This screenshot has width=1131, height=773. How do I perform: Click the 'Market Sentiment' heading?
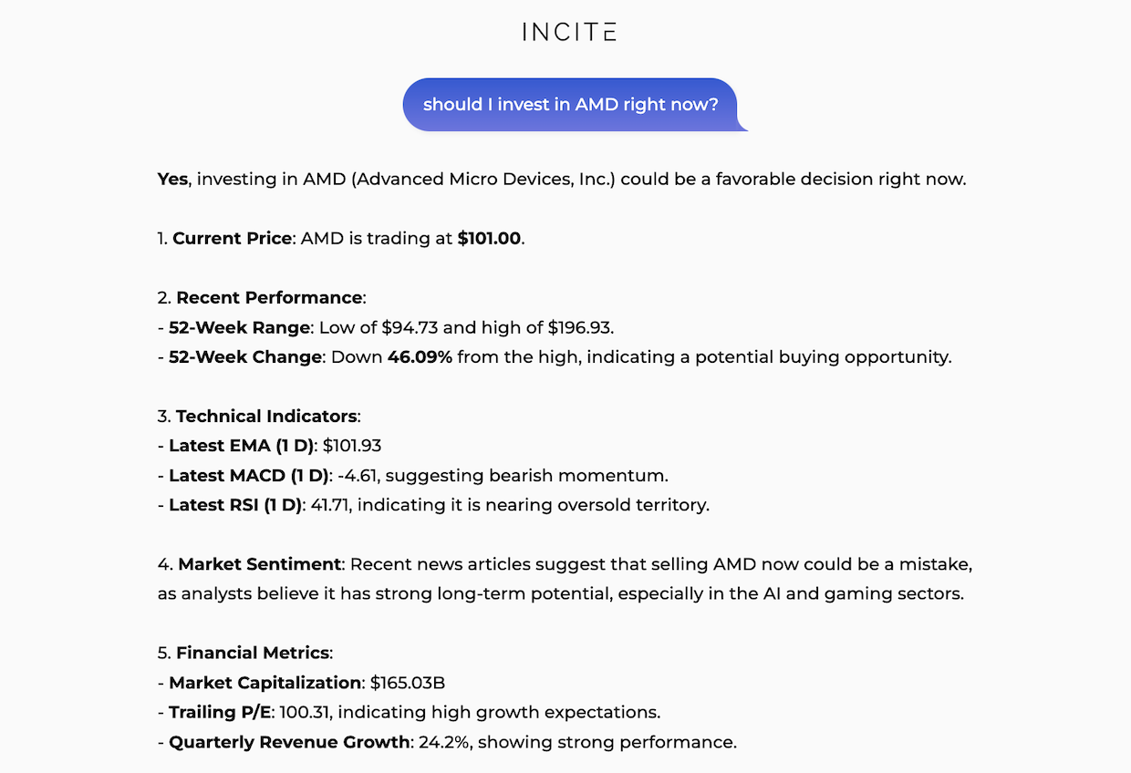(260, 564)
